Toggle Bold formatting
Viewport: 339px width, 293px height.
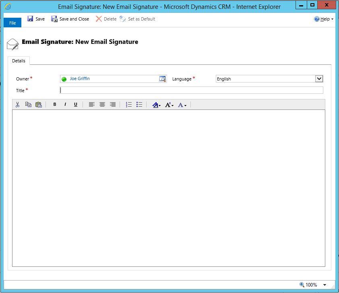55,105
